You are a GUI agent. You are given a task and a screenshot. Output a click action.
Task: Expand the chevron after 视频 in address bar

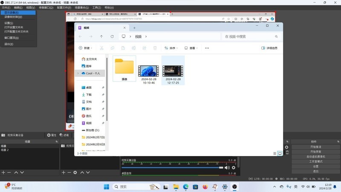pos(146,37)
